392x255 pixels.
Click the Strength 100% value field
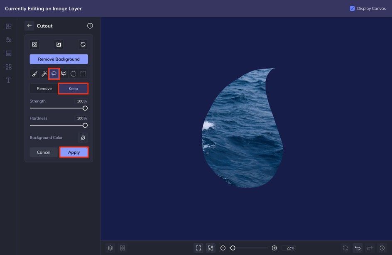tap(81, 101)
